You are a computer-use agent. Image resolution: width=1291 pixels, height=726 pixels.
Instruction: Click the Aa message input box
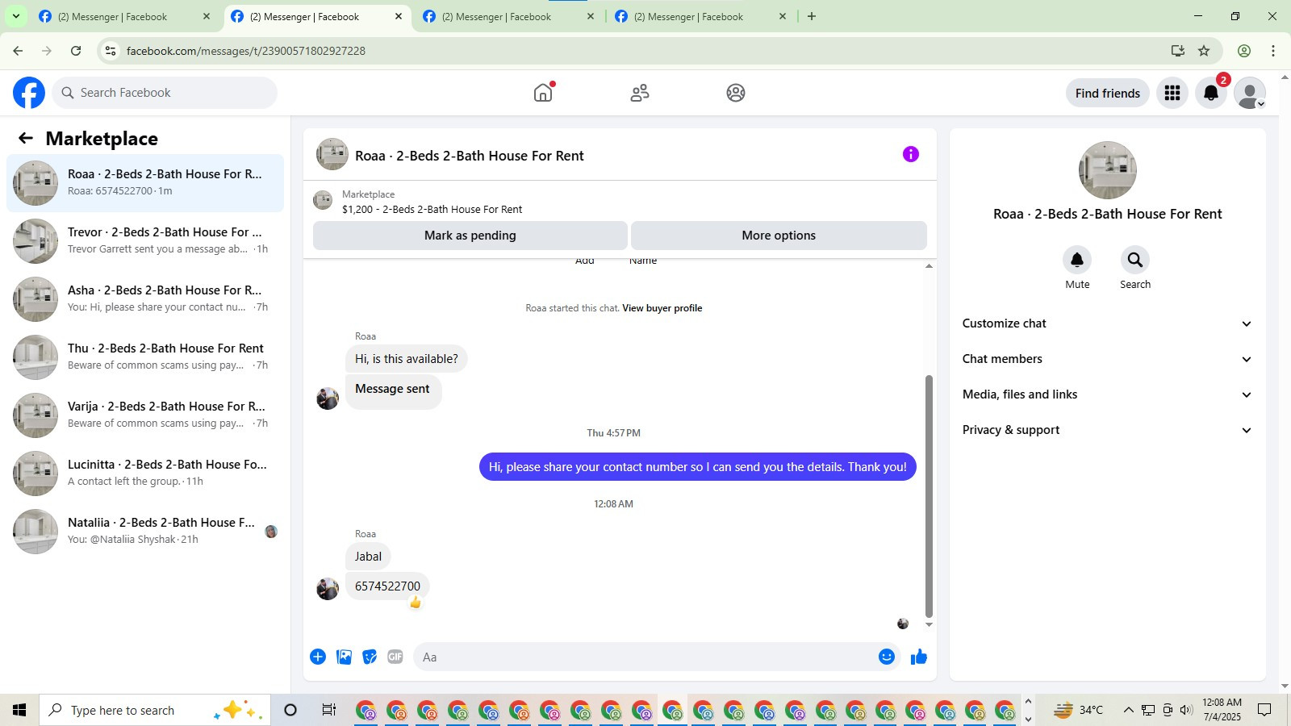point(645,657)
